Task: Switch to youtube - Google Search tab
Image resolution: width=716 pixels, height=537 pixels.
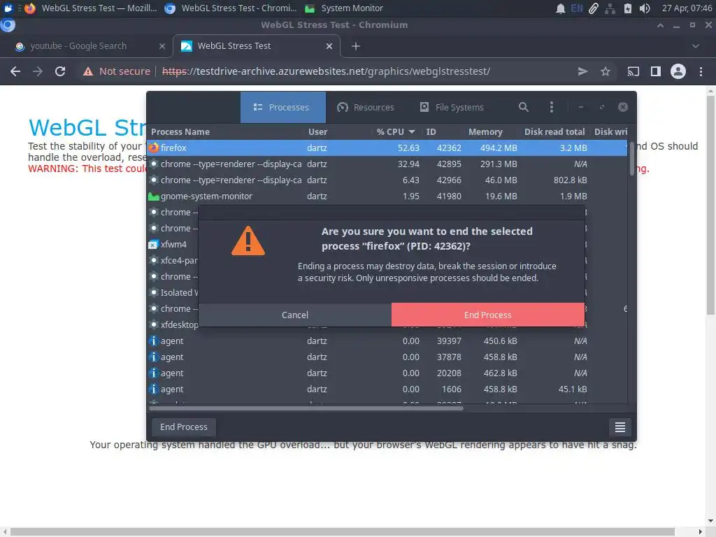Action: point(87,46)
